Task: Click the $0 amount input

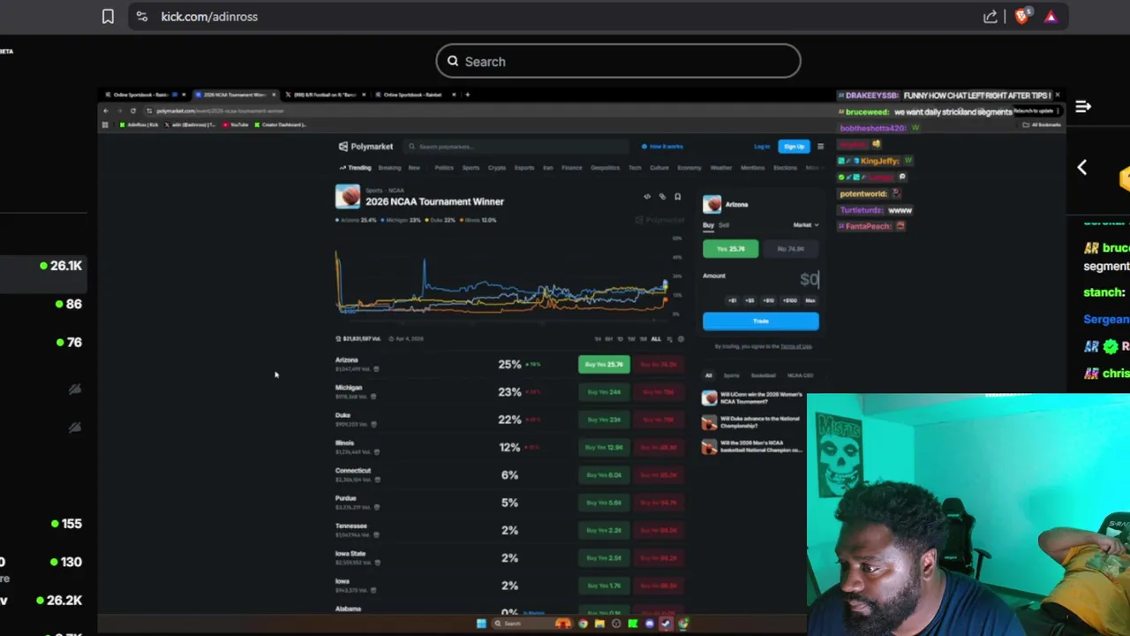Action: [x=809, y=279]
